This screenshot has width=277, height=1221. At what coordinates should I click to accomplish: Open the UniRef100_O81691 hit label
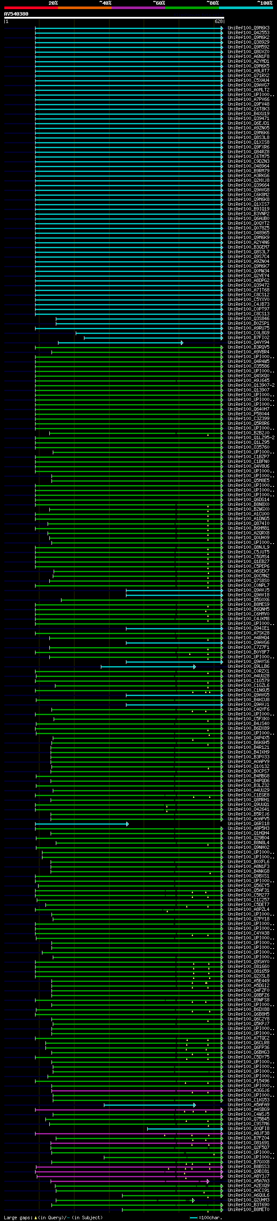pos(248,1143)
